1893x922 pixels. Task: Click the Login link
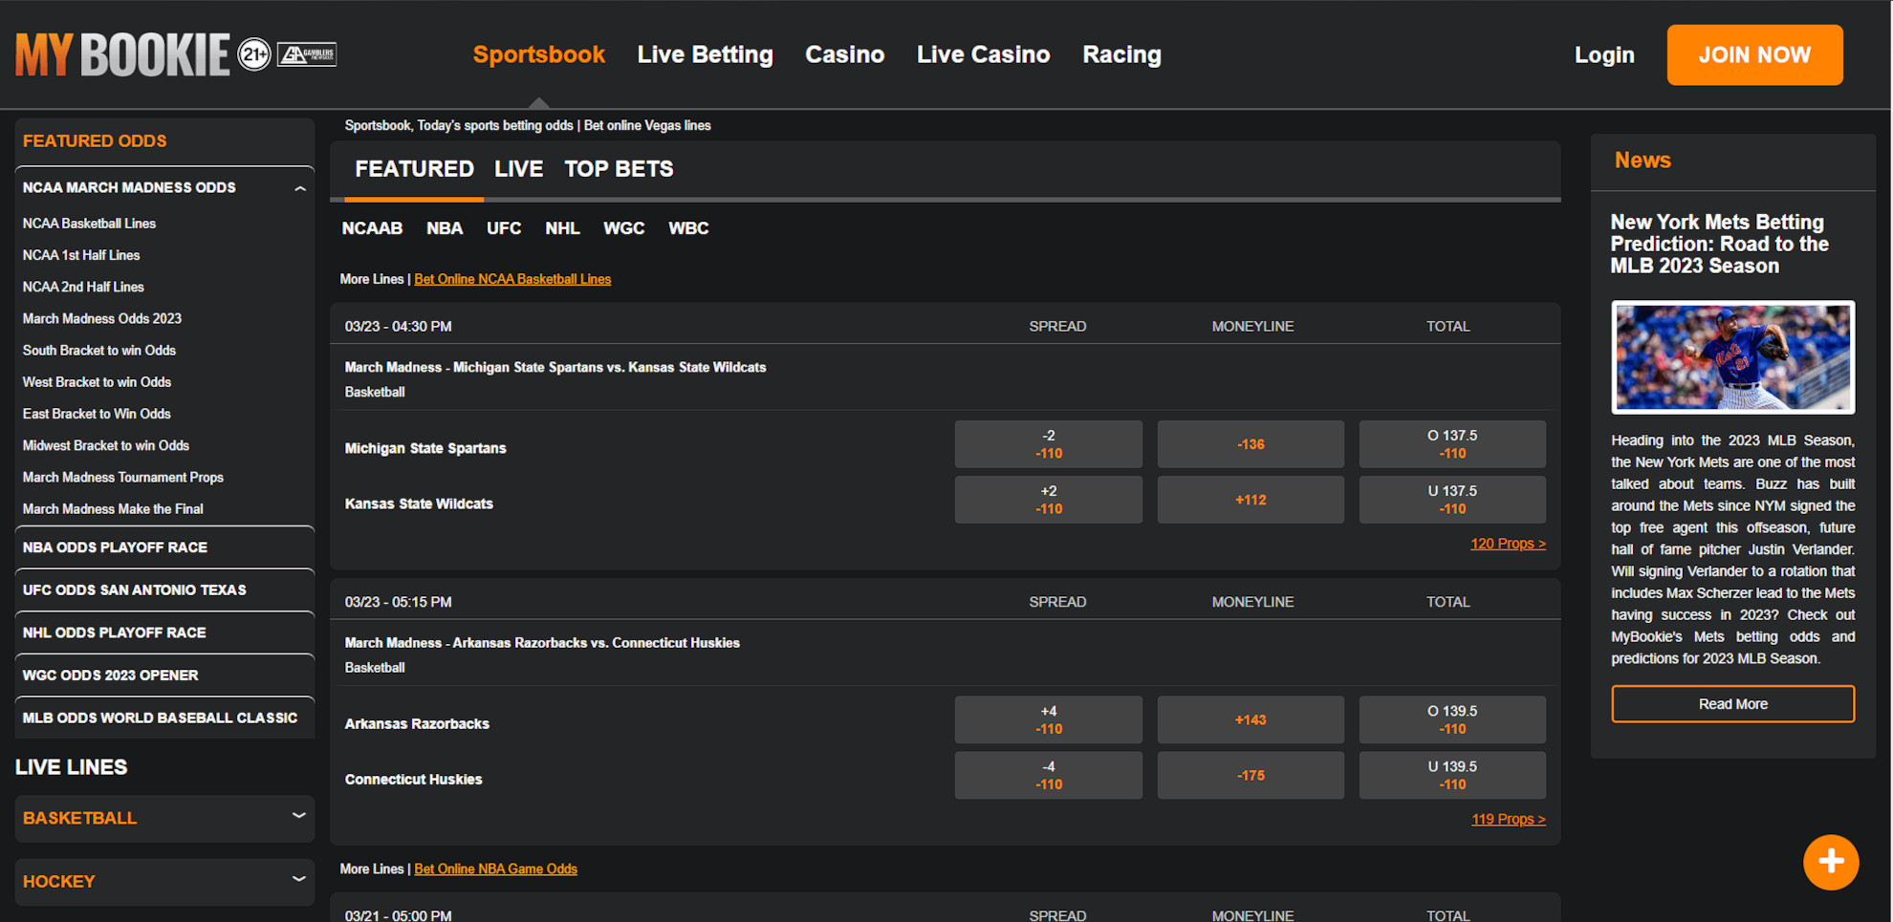pyautogui.click(x=1604, y=55)
